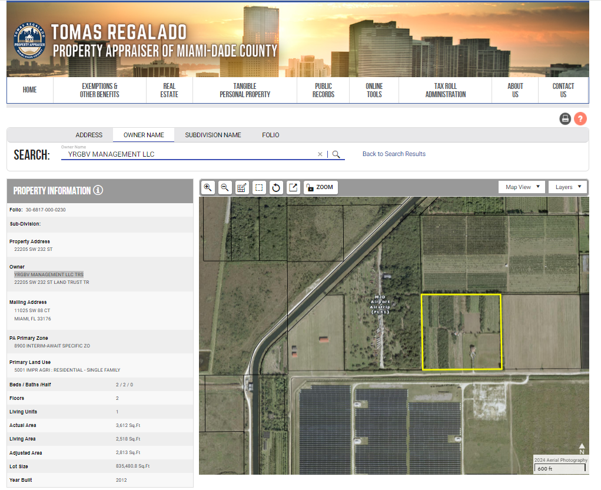Click the map zoom out magnifier

pyautogui.click(x=224, y=187)
